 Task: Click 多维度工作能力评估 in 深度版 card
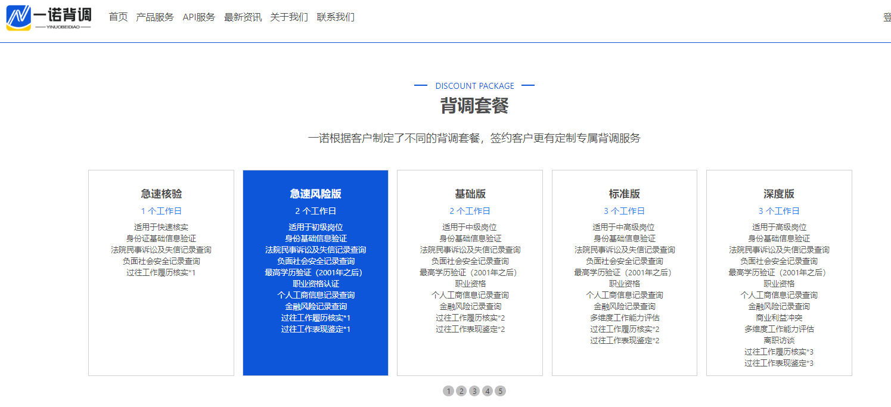779,329
